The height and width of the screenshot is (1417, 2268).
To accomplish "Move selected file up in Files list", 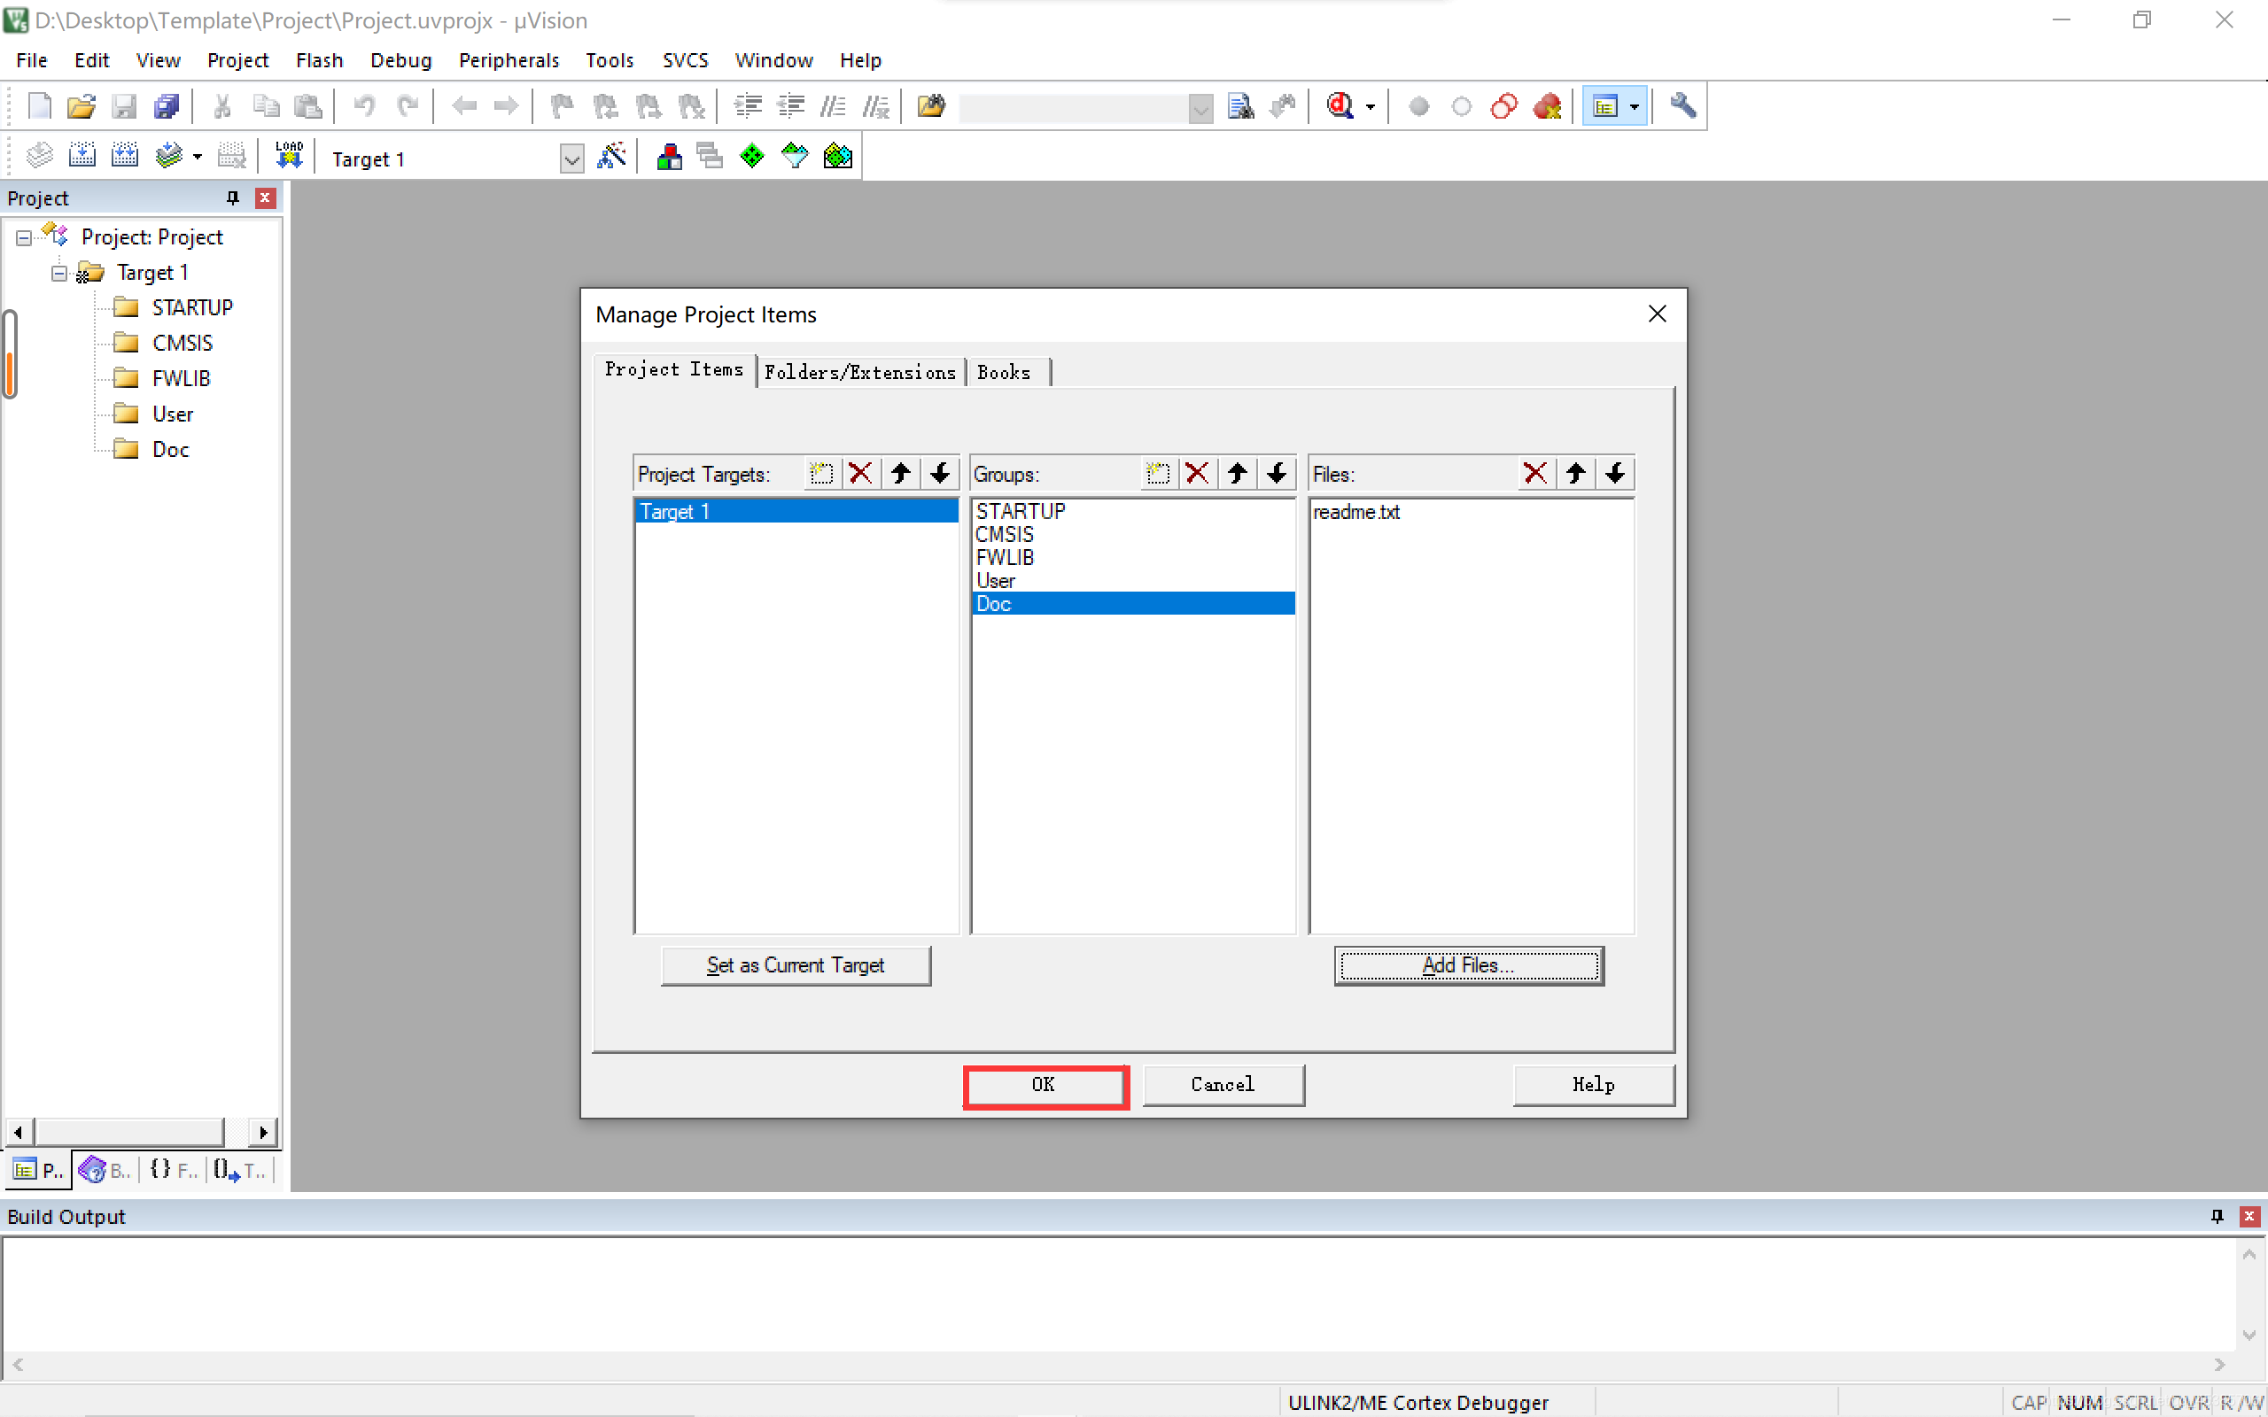I will (1575, 473).
